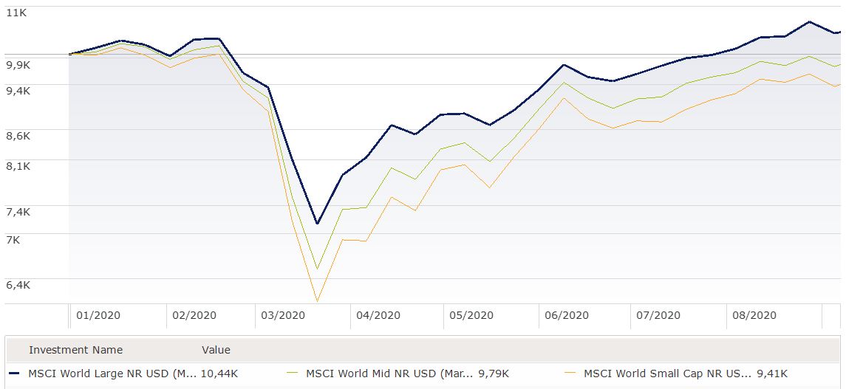Select the MSCI World Large NR USD legend label

pyautogui.click(x=112, y=373)
